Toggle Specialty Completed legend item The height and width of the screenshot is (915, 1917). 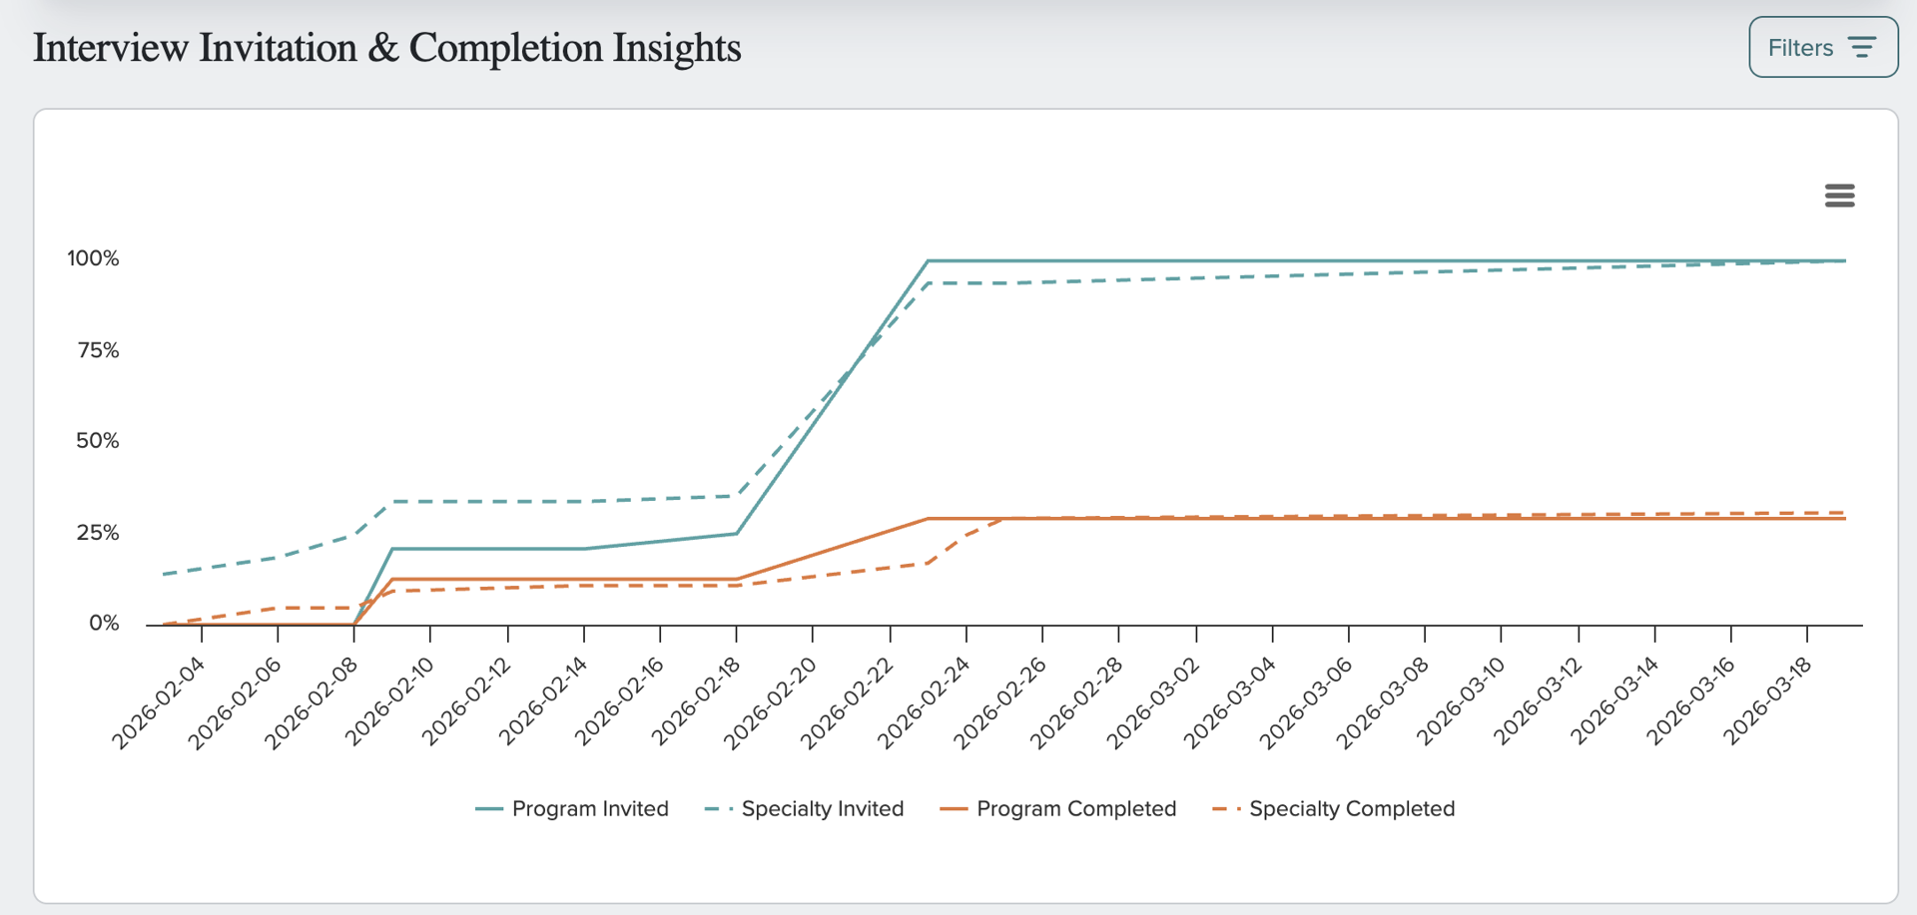tap(1334, 808)
